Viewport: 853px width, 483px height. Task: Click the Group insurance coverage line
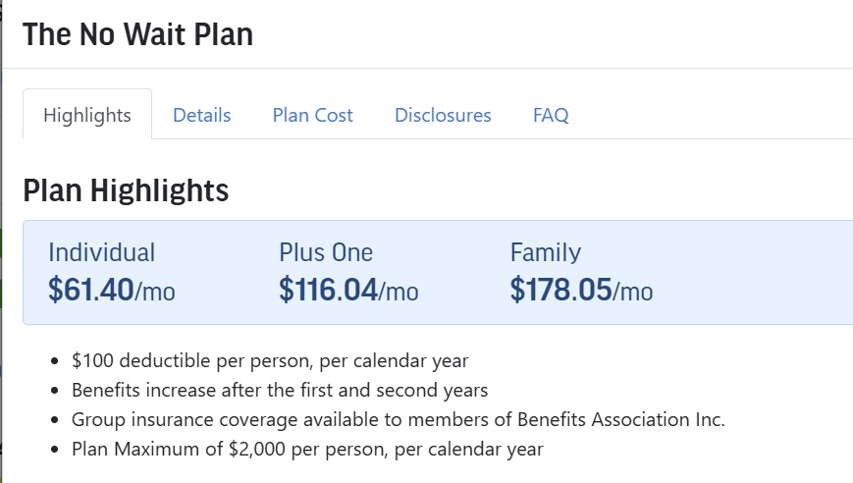tap(399, 419)
